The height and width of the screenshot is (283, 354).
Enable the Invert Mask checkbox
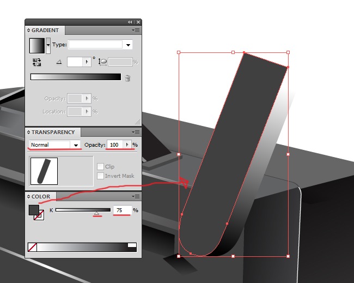[100, 176]
